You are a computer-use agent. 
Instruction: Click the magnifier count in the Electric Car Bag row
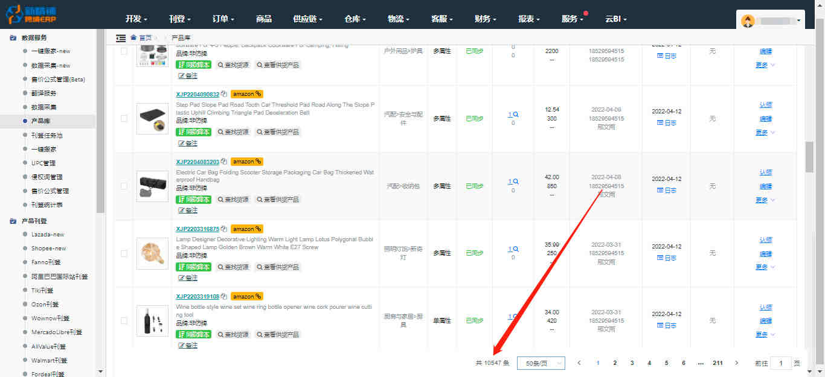pyautogui.click(x=513, y=182)
